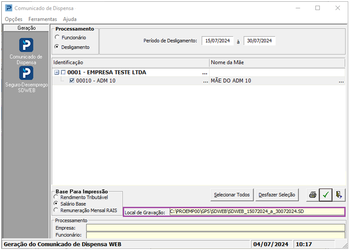Select the Funcionário radio option
Viewport: 350px width, 251px height.
click(57, 38)
